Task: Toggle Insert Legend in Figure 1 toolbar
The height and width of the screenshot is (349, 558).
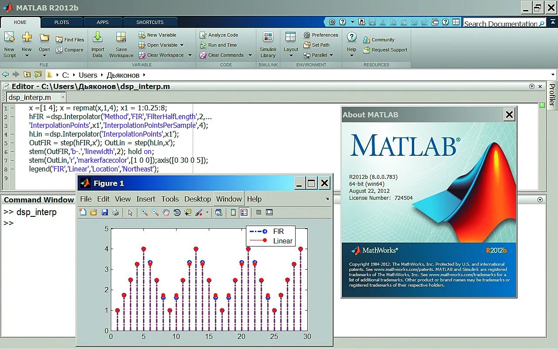Action: 244,212
